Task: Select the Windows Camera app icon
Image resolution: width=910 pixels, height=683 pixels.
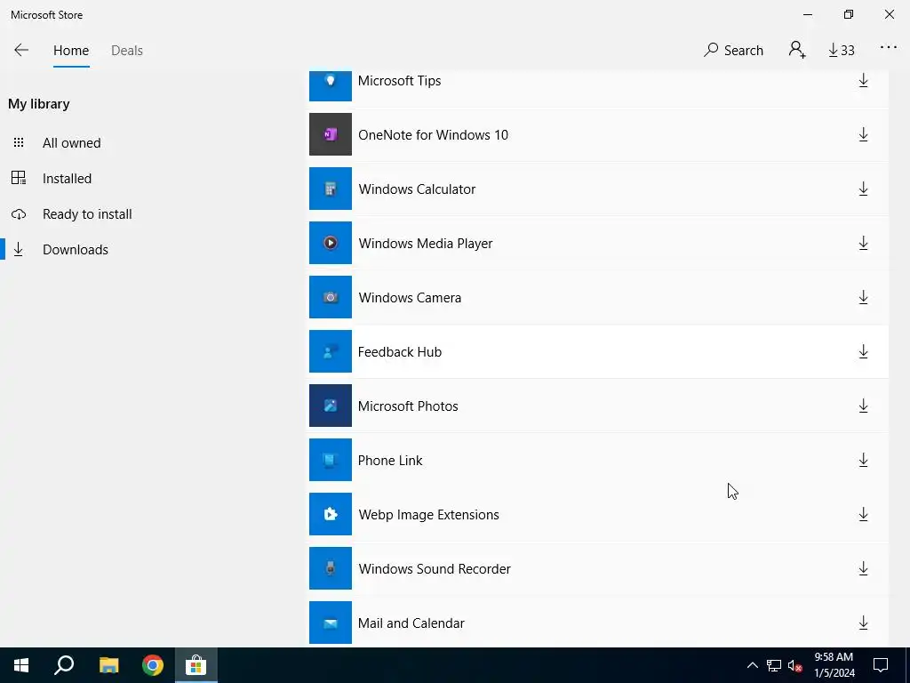Action: point(331,297)
